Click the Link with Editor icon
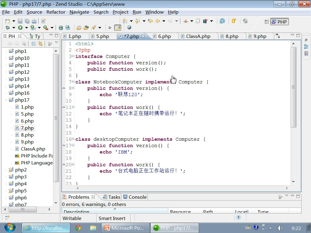This screenshot has height=233, width=311. [40, 44]
